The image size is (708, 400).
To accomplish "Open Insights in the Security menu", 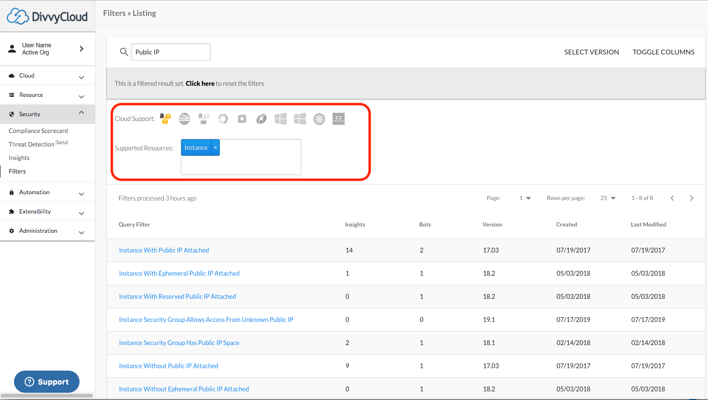I will pyautogui.click(x=19, y=158).
